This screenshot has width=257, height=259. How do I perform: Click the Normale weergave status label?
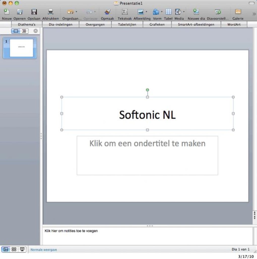[44, 250]
